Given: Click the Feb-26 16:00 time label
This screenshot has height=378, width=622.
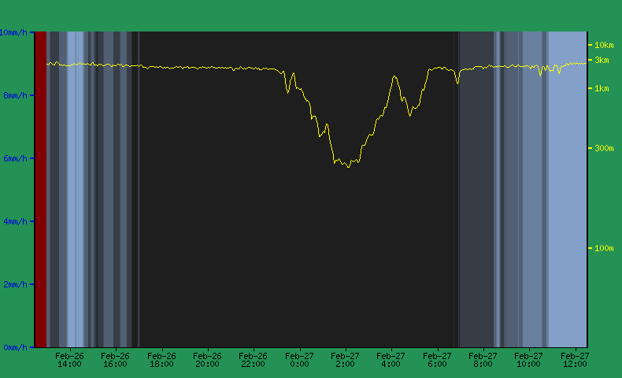Looking at the screenshot, I should (116, 360).
